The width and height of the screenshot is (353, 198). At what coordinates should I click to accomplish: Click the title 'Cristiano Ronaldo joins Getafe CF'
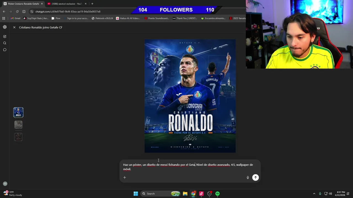[x=41, y=28]
